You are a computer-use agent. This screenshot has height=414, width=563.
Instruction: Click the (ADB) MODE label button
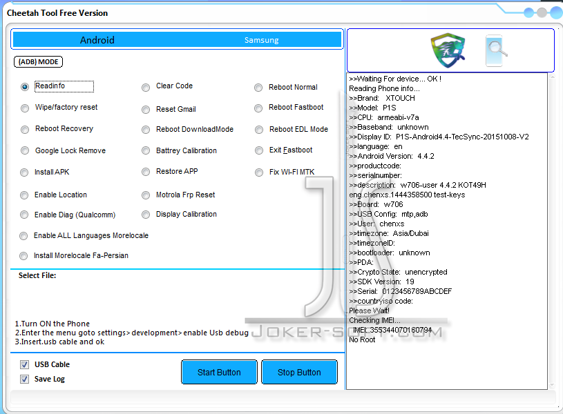pyautogui.click(x=39, y=61)
